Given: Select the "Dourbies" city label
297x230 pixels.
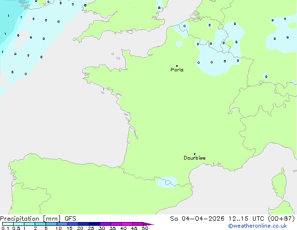Looking at the screenshot, I should 194,158.
